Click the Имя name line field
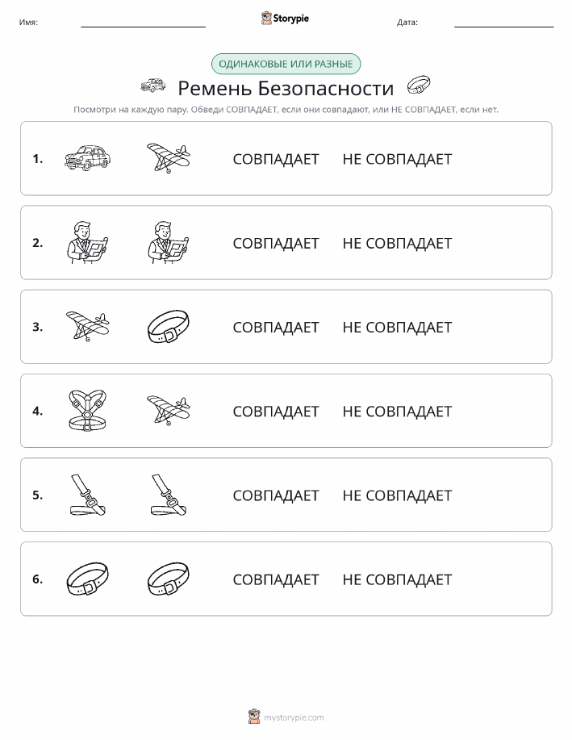 coord(143,22)
